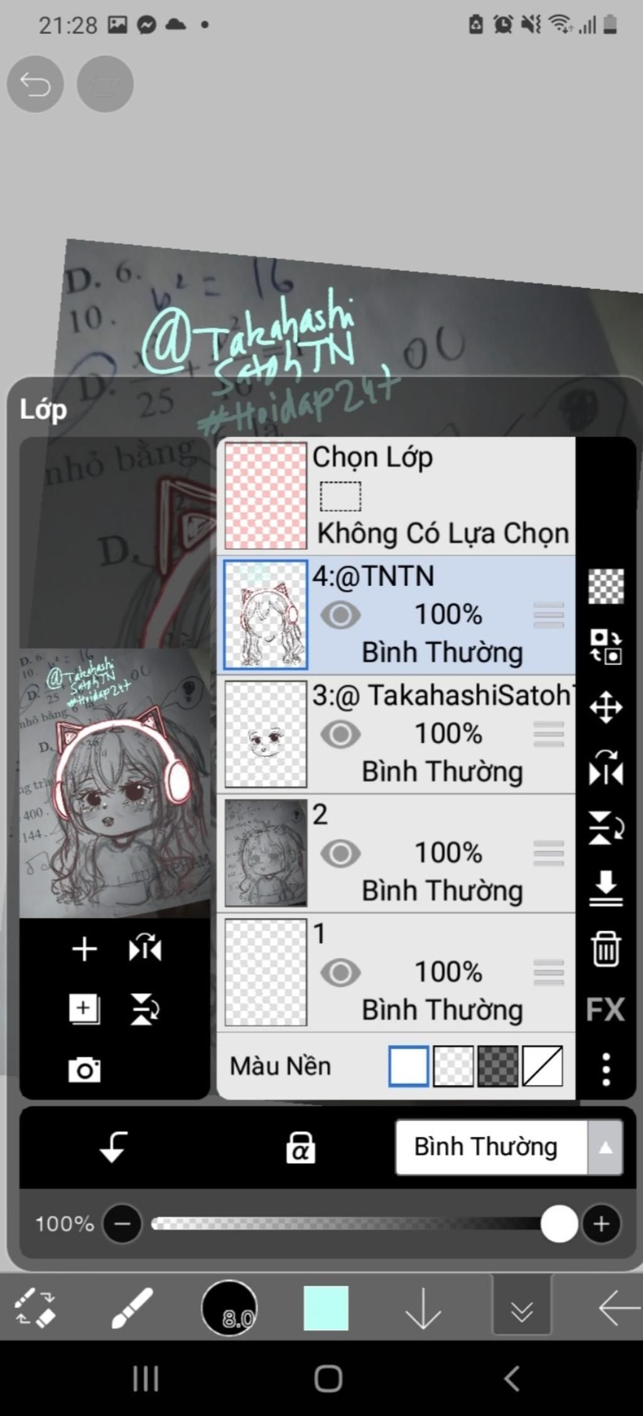Hide layer 1 using its eye icon
The width and height of the screenshot is (643, 1416).
(340, 973)
